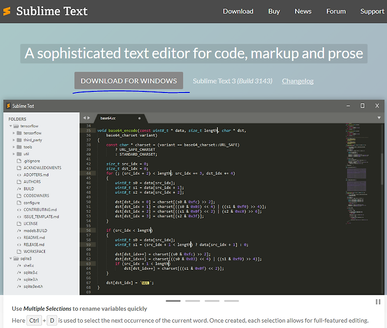Select the second slideshow indicator bar
The image size is (387, 328).
coord(192,301)
